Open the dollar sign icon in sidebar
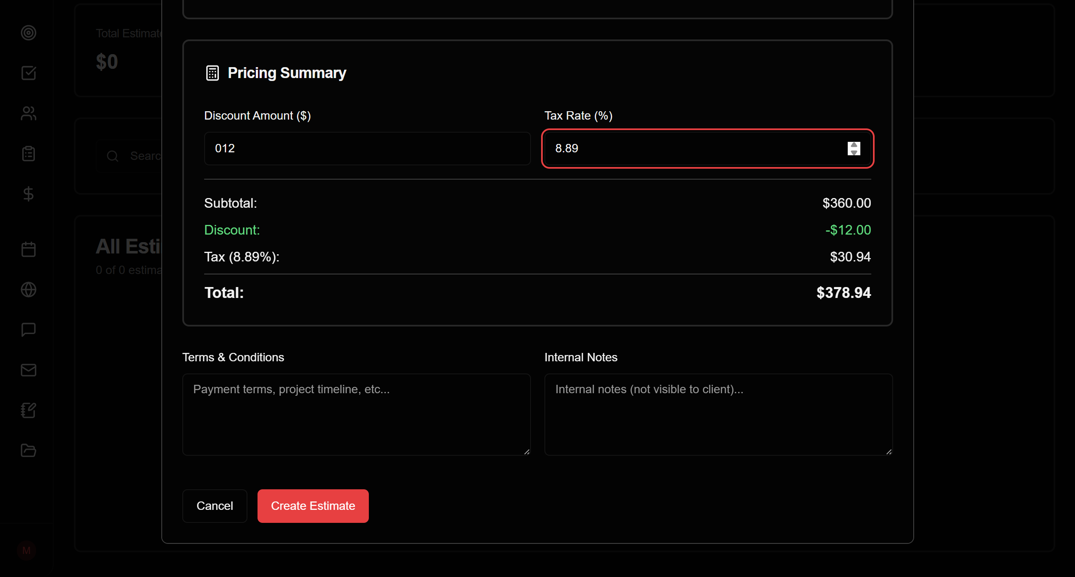 pos(29,194)
